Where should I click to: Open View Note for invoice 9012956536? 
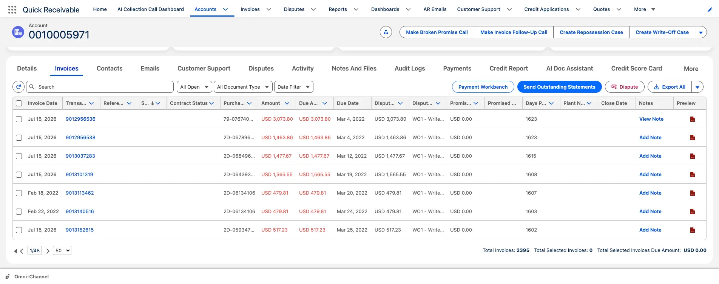[x=651, y=119]
